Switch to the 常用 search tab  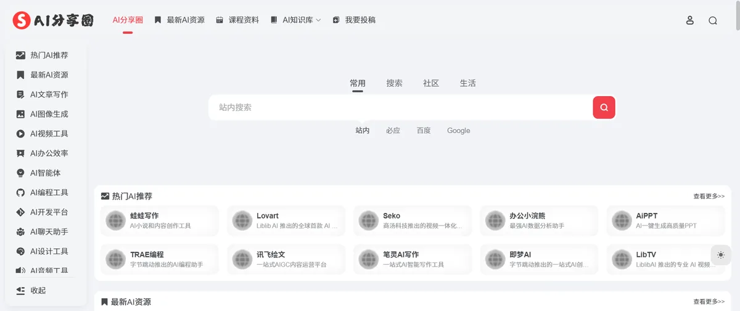[358, 83]
